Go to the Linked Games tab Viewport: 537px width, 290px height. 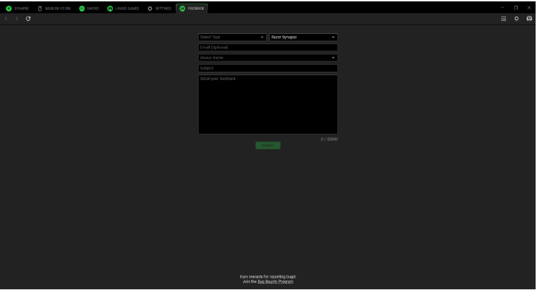point(123,8)
